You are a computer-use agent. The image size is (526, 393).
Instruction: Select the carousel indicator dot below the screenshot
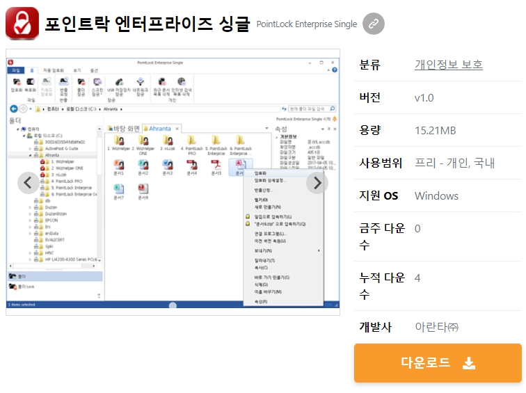coord(173,305)
